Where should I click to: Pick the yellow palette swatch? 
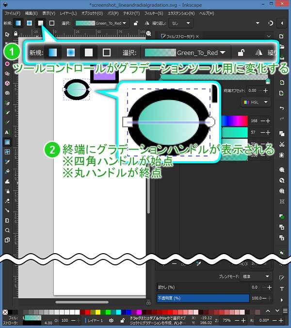click(97, 312)
